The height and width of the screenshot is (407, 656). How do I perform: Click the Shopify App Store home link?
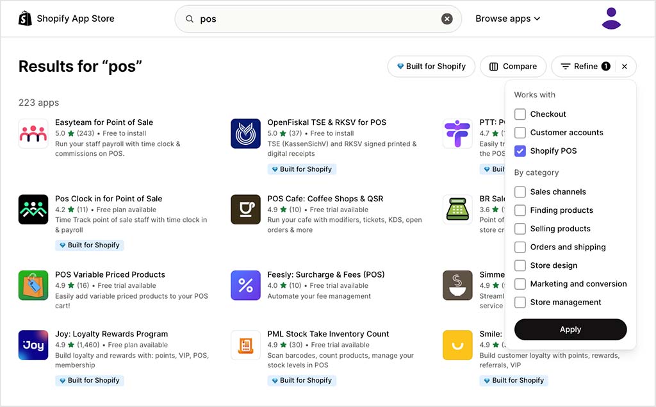tap(67, 19)
